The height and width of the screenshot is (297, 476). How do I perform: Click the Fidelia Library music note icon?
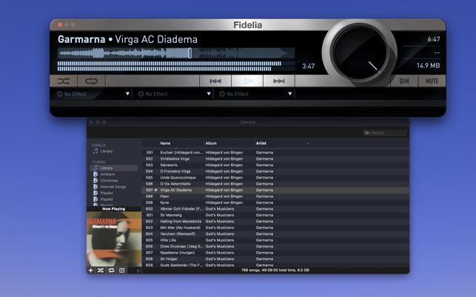click(95, 151)
